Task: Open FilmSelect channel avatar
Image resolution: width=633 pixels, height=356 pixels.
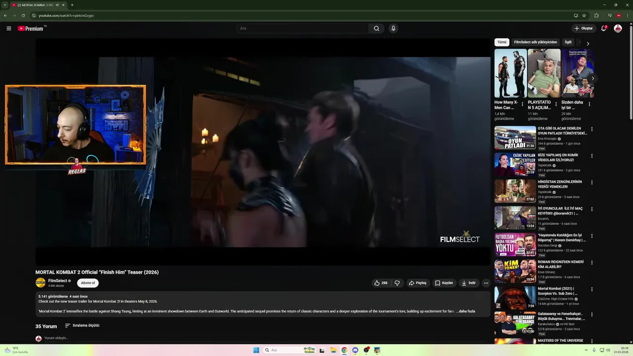Action: [41, 283]
